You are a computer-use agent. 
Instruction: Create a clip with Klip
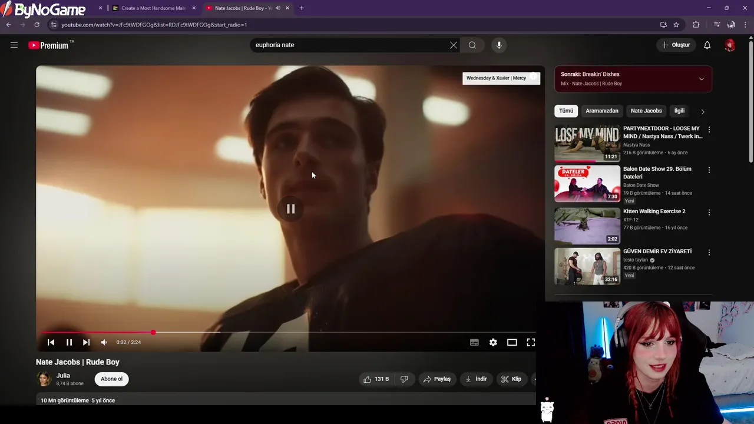point(511,379)
